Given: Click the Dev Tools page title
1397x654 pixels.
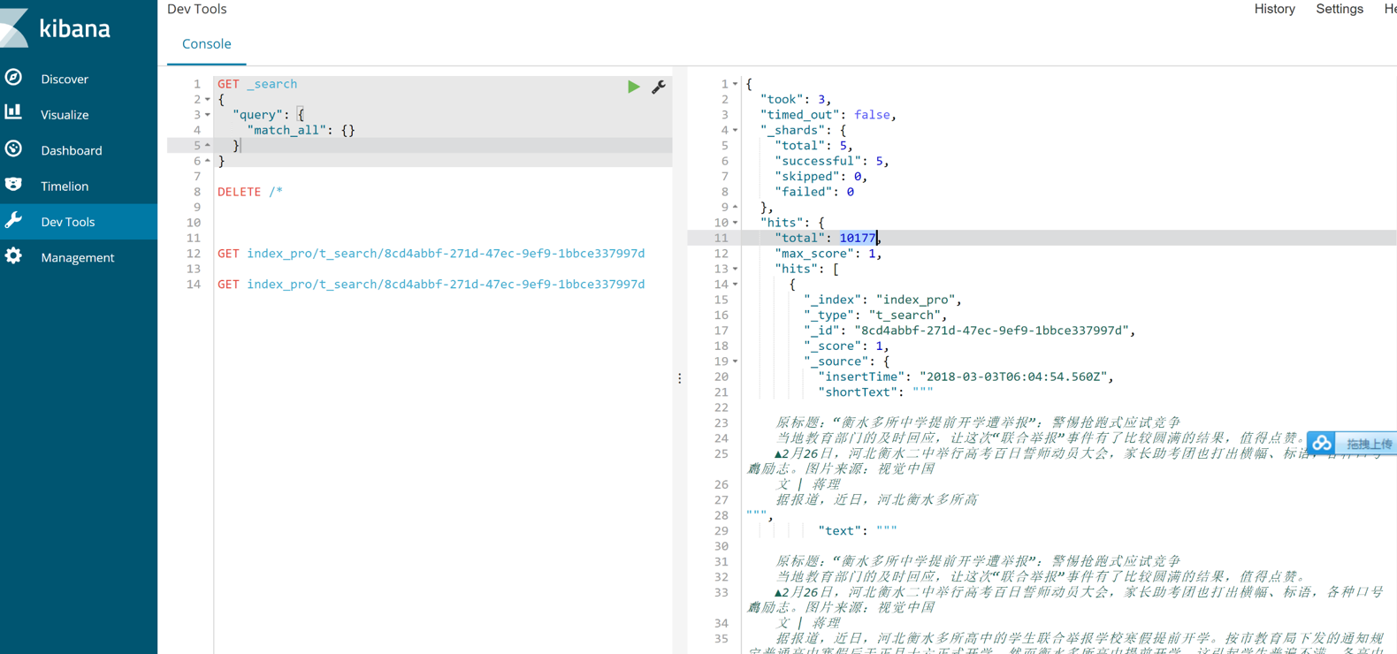Looking at the screenshot, I should pyautogui.click(x=197, y=9).
